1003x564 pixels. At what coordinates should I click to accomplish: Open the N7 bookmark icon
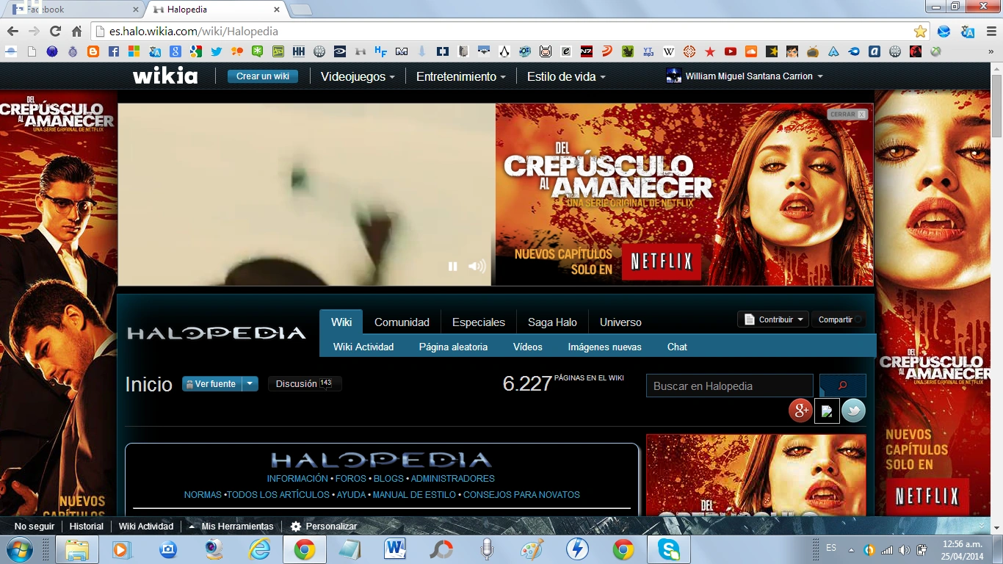click(x=586, y=51)
